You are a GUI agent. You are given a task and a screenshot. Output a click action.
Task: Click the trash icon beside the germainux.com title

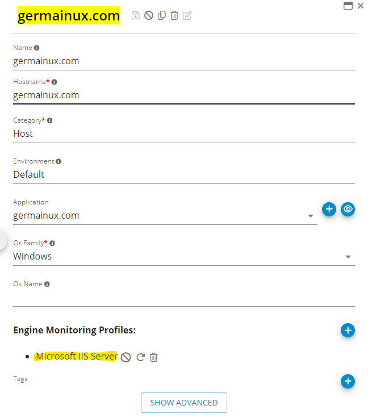click(x=174, y=15)
